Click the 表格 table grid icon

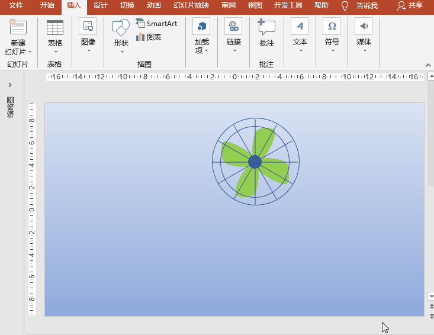tap(55, 27)
